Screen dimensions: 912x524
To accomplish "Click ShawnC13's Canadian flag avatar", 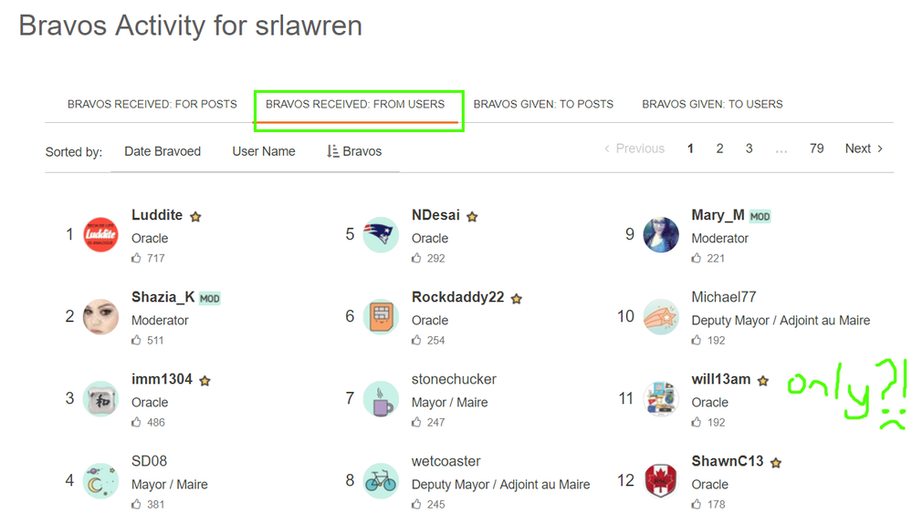I will tap(660, 480).
